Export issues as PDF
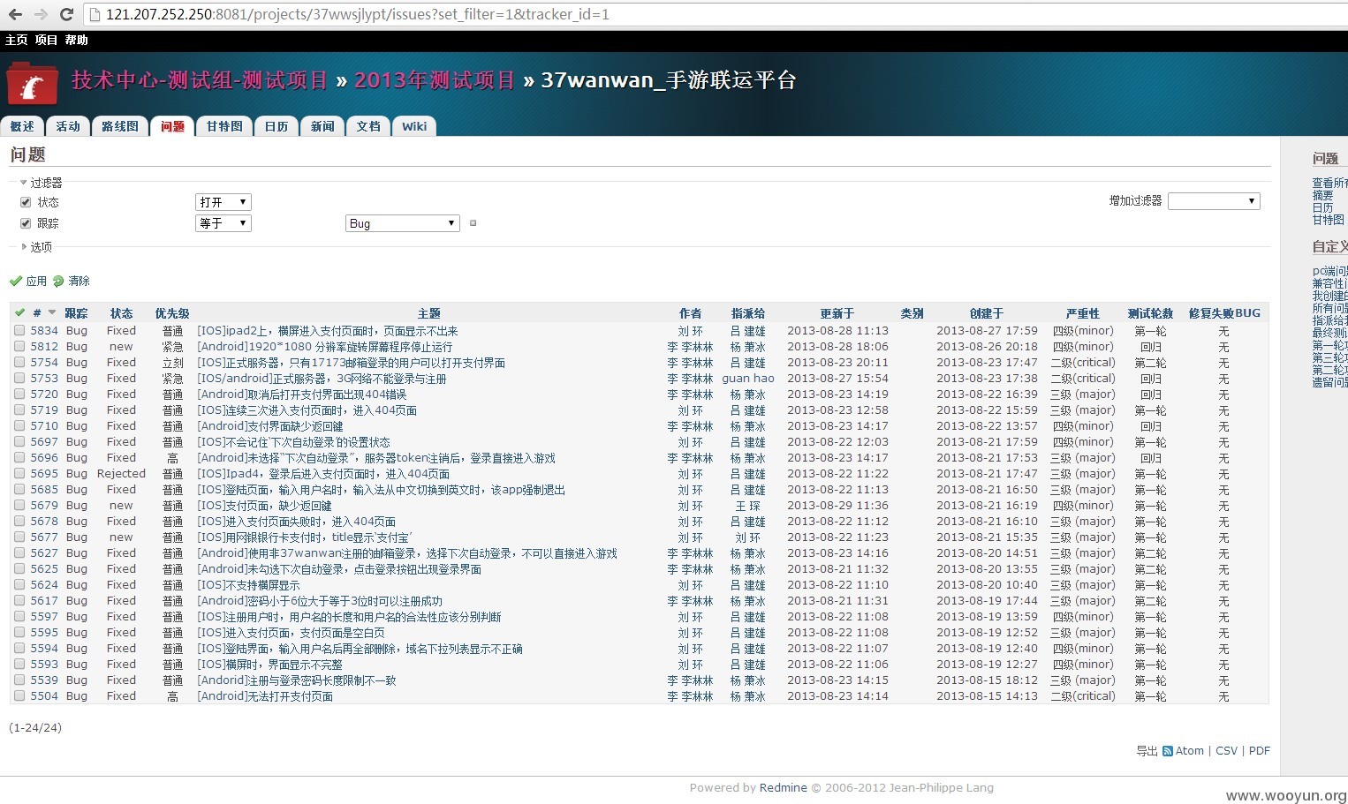This screenshot has height=804, width=1348. pyautogui.click(x=1260, y=751)
